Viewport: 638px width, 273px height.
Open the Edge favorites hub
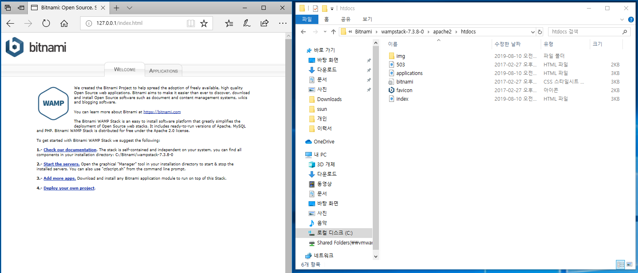tap(229, 23)
